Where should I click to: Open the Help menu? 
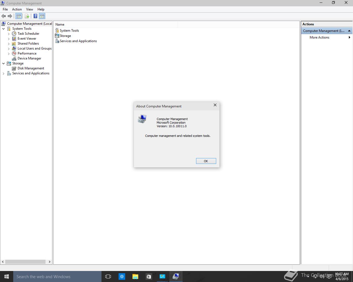[x=41, y=9]
